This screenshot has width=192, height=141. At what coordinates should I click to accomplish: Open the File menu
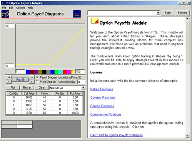click(4, 8)
